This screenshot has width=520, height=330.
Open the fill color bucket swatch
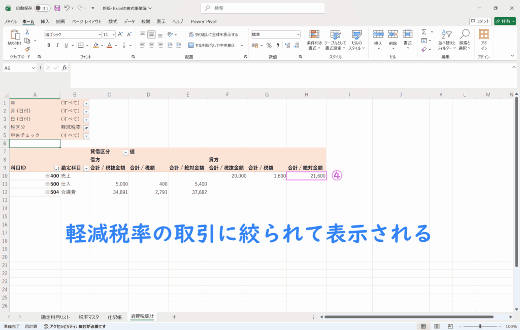pyautogui.click(x=96, y=45)
